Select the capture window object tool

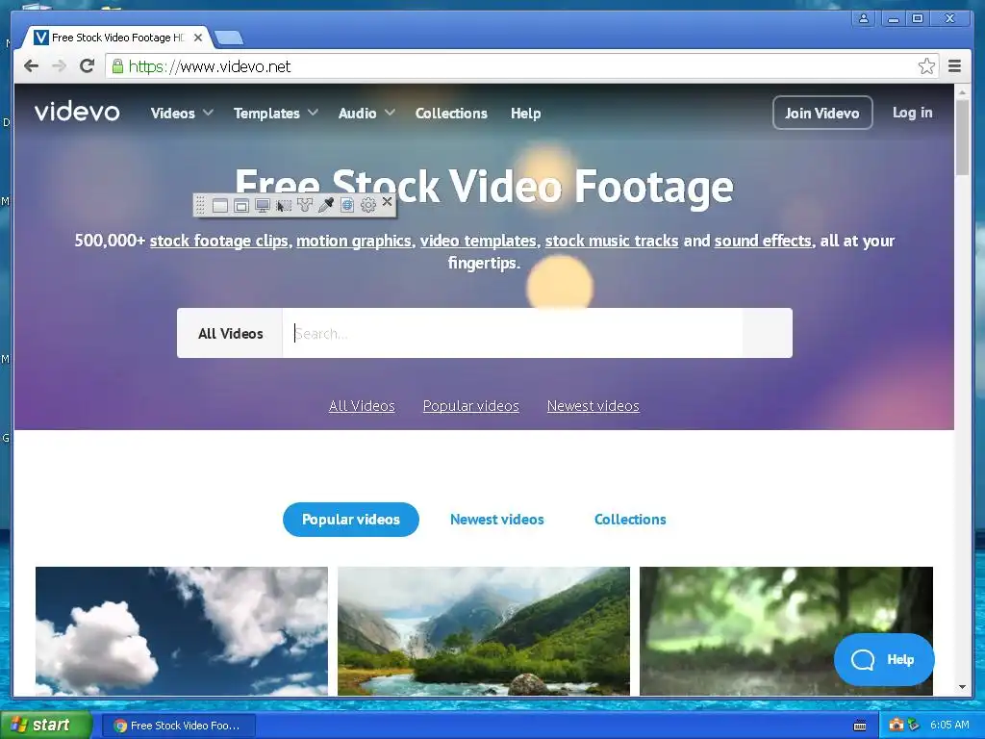tap(241, 206)
